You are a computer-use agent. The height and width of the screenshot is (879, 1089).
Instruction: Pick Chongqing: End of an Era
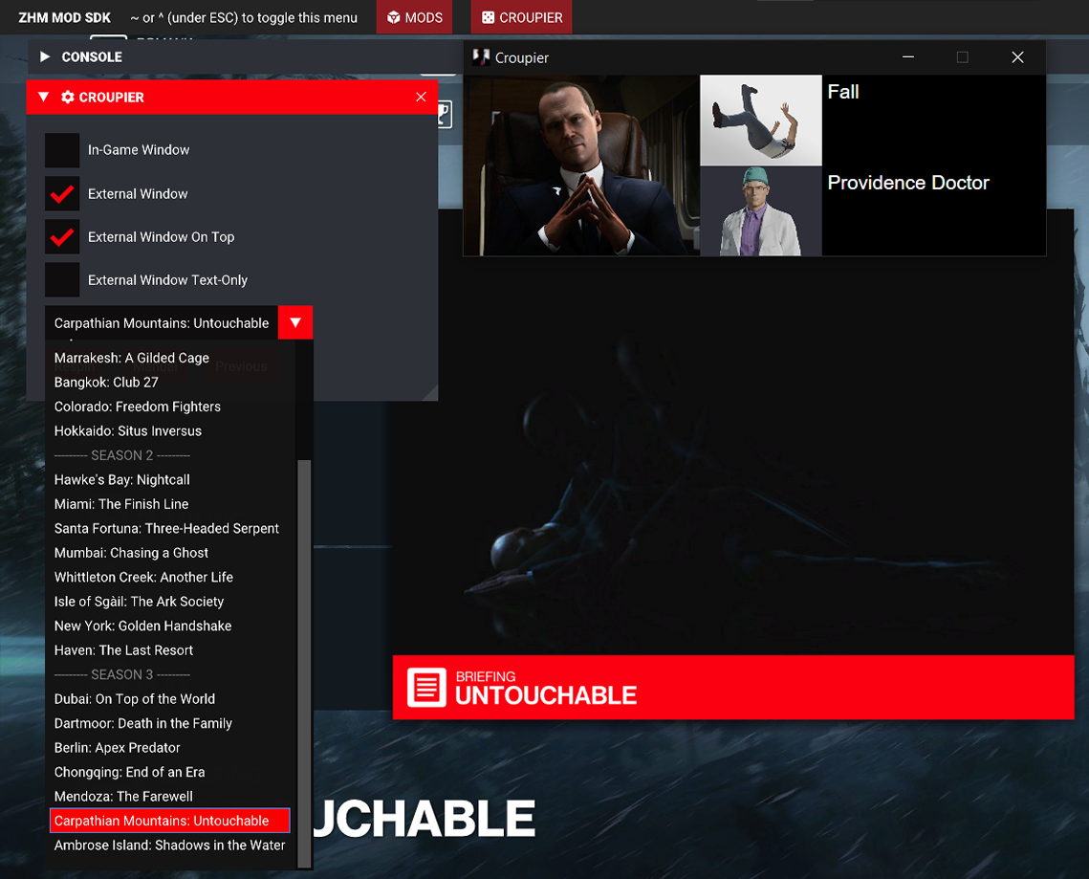(x=130, y=771)
